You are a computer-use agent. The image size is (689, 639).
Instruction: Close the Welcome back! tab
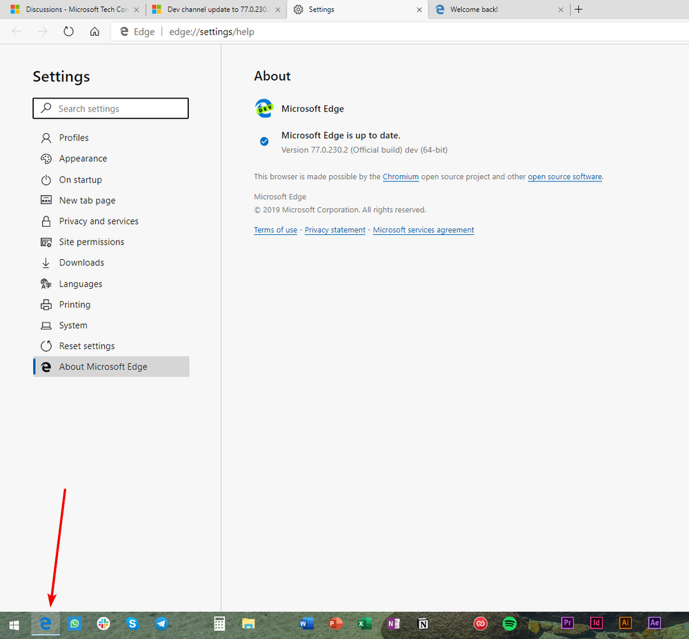[x=561, y=10]
